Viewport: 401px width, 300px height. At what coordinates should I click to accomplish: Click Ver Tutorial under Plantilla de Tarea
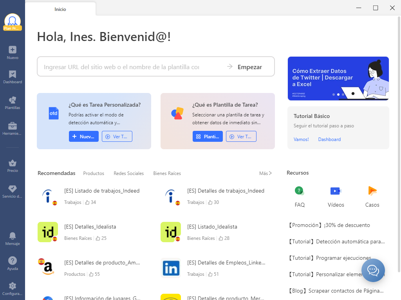coord(241,136)
